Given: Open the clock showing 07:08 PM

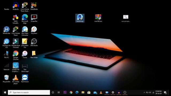Looking at the screenshot, I should tap(158, 93).
